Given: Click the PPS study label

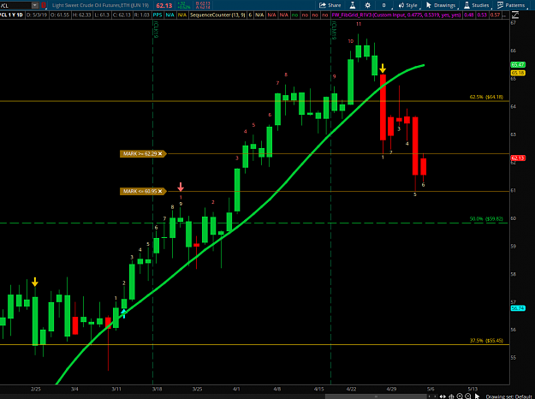Looking at the screenshot, I should pos(158,15).
